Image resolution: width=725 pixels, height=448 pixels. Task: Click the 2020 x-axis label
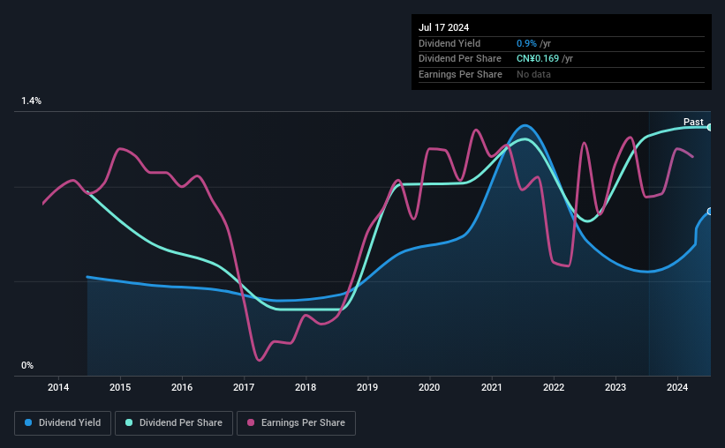[429, 387]
